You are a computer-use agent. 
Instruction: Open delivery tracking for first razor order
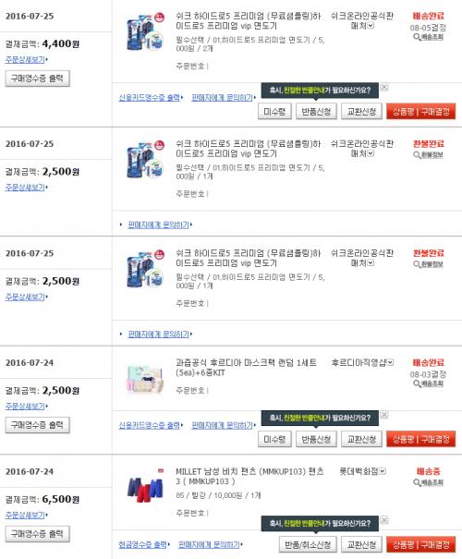[428, 37]
